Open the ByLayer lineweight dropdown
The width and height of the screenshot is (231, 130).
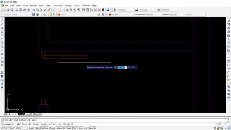click(x=173, y=14)
